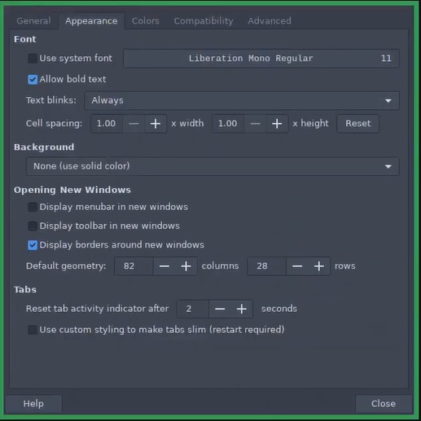This screenshot has height=421, width=421.
Task: Click the Liberation Mono Regular font button
Action: tap(261, 59)
